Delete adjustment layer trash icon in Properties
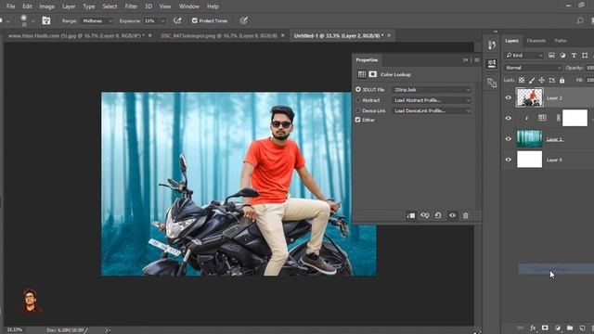Viewport: 594px width, 334px height. 466,215
